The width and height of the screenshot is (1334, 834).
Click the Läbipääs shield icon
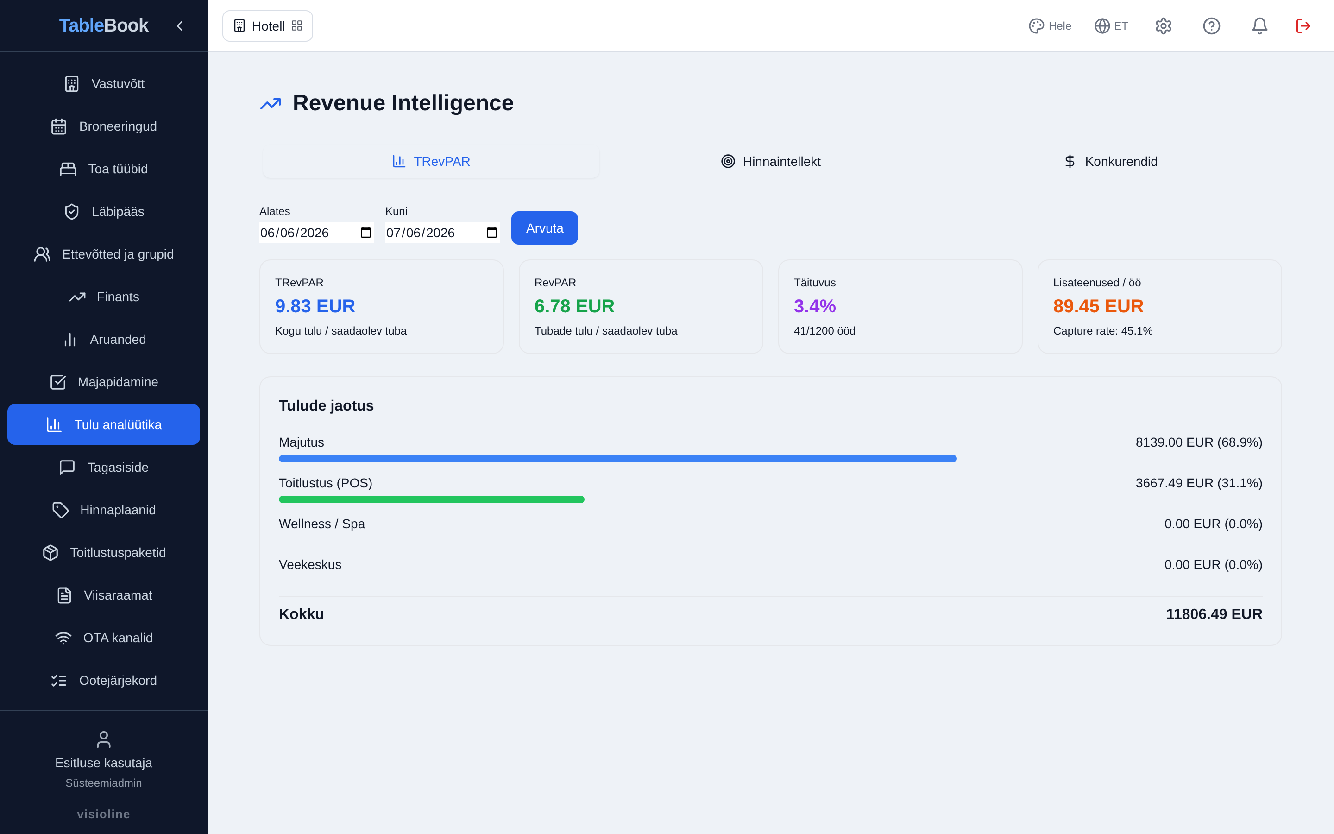[x=72, y=212]
